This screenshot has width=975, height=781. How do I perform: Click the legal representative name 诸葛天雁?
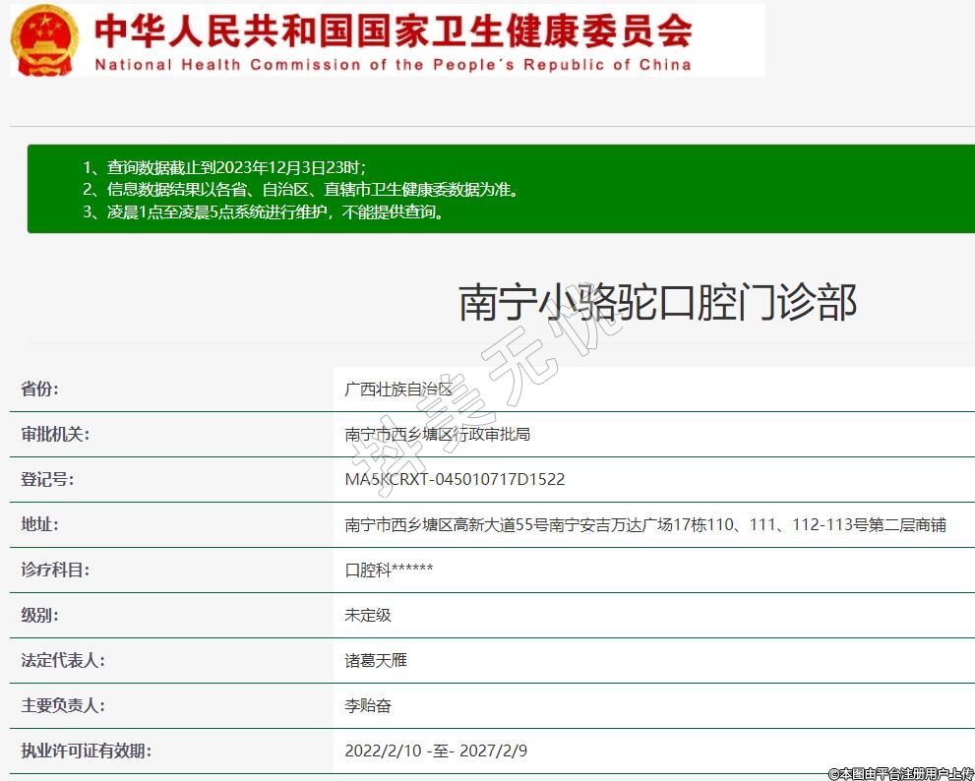pyautogui.click(x=376, y=660)
